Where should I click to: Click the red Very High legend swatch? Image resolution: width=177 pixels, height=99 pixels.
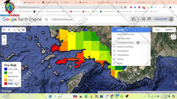pyautogui.click(x=6, y=83)
